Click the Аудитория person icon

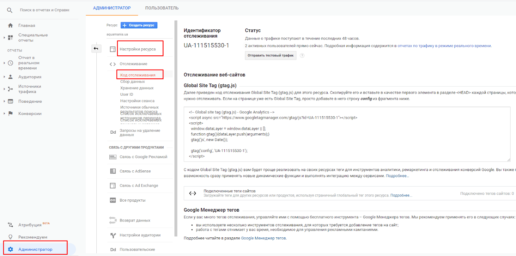pos(10,77)
